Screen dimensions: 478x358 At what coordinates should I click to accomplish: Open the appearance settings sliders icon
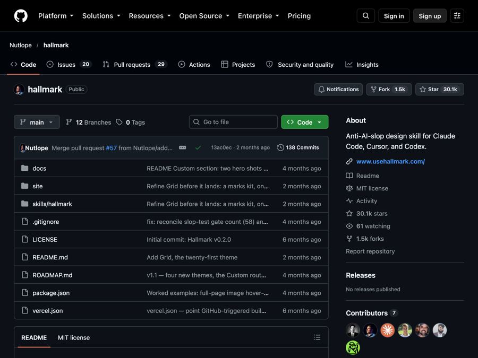tap(457, 16)
